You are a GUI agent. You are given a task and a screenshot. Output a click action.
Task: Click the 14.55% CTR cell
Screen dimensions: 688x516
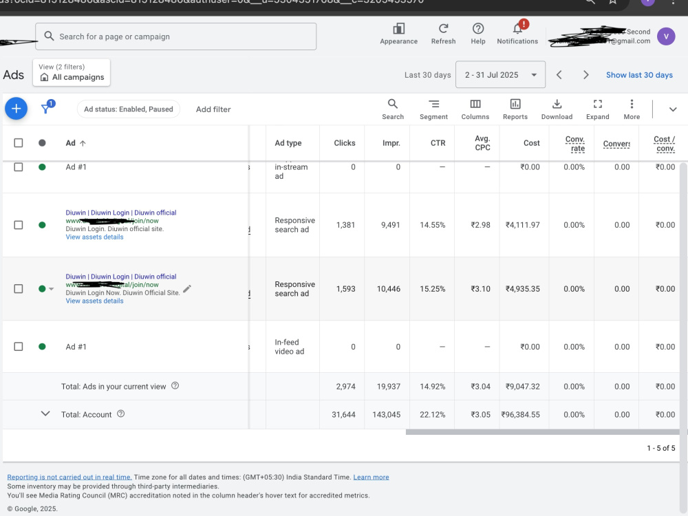[432, 225]
